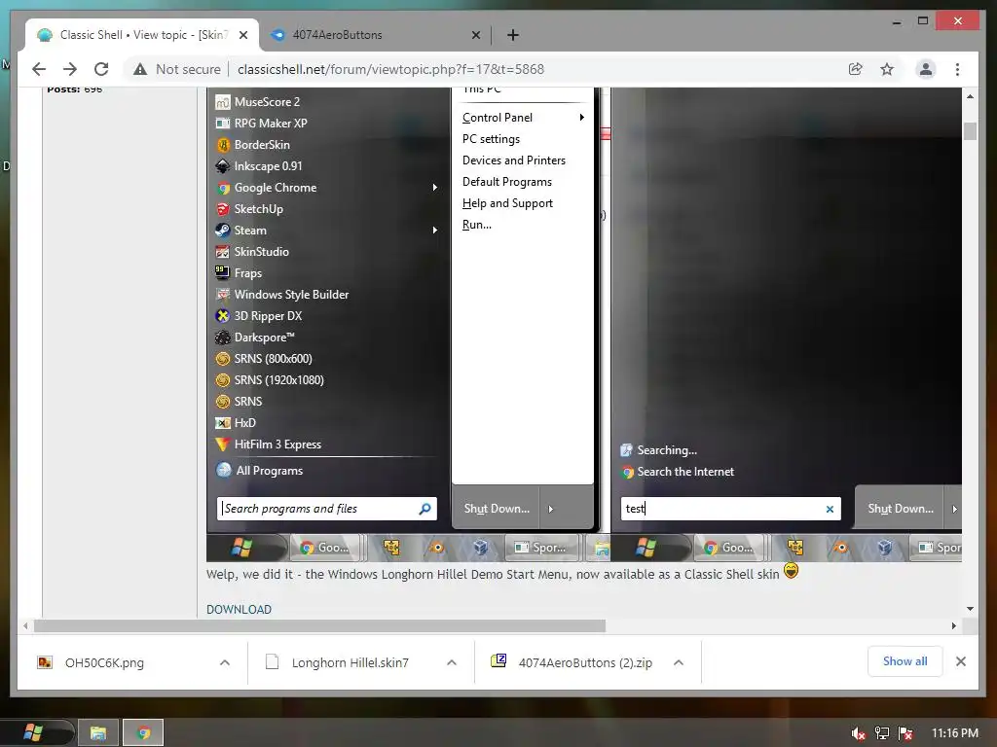
Task: Follow the DOWNLOAD link
Action: (239, 609)
